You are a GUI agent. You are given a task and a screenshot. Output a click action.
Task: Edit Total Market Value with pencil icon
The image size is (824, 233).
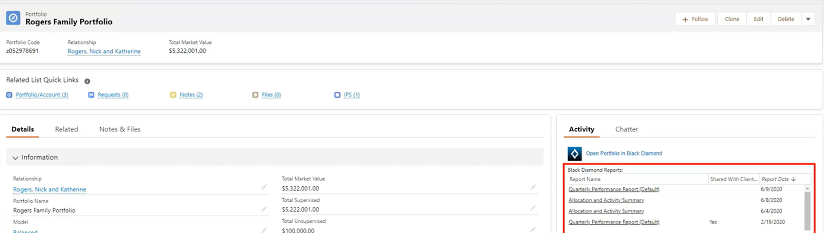[x=533, y=187]
